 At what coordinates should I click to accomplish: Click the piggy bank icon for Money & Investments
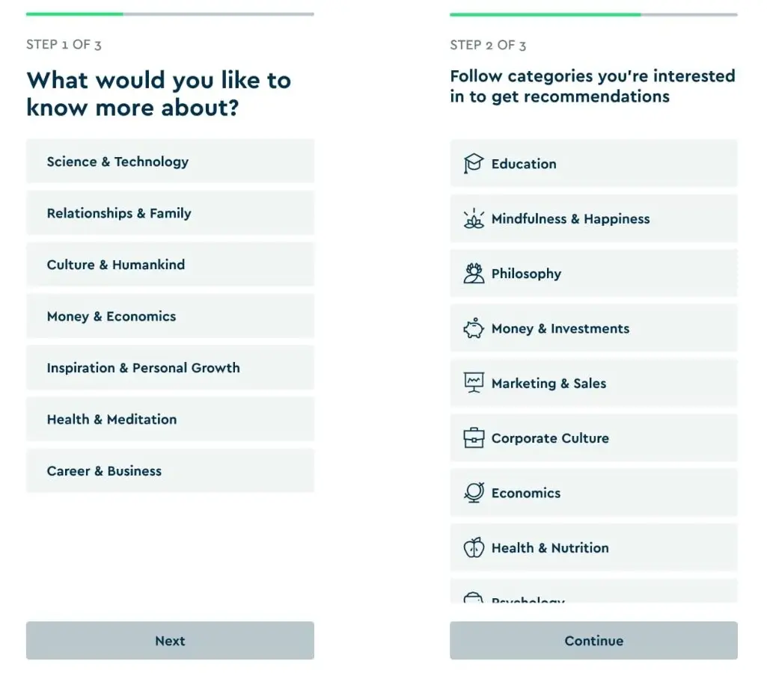[474, 328]
